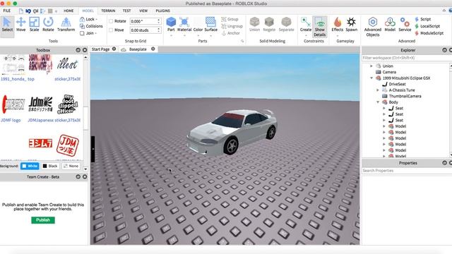Image resolution: width=452 pixels, height=254 pixels.
Task: Choose the Scale tool
Action: pos(34,25)
